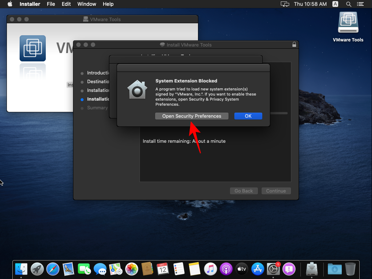Click the Spotlight search icon in the menu bar

coord(348,4)
